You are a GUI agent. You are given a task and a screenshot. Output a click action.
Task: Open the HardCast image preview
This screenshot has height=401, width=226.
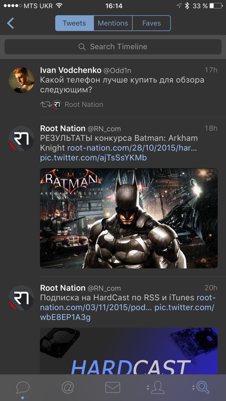point(129,351)
